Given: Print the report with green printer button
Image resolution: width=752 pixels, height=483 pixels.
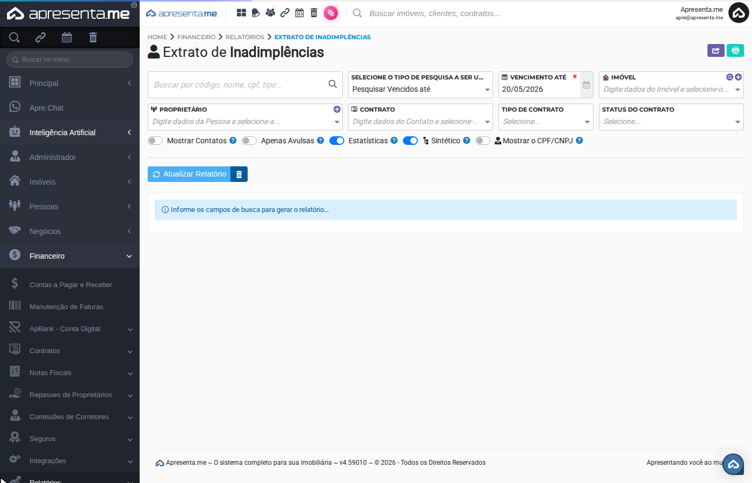Looking at the screenshot, I should pyautogui.click(x=735, y=50).
